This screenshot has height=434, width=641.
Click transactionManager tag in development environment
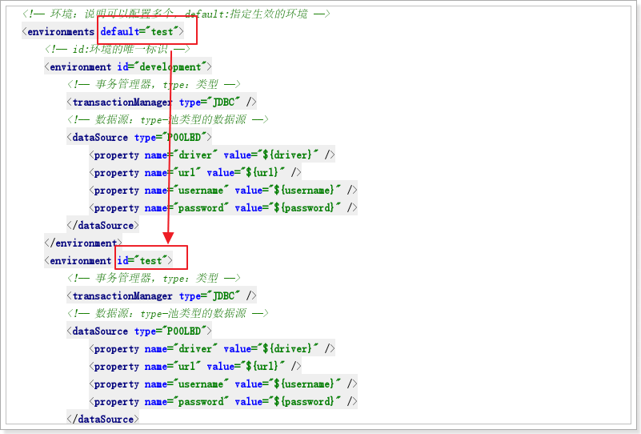(x=122, y=102)
